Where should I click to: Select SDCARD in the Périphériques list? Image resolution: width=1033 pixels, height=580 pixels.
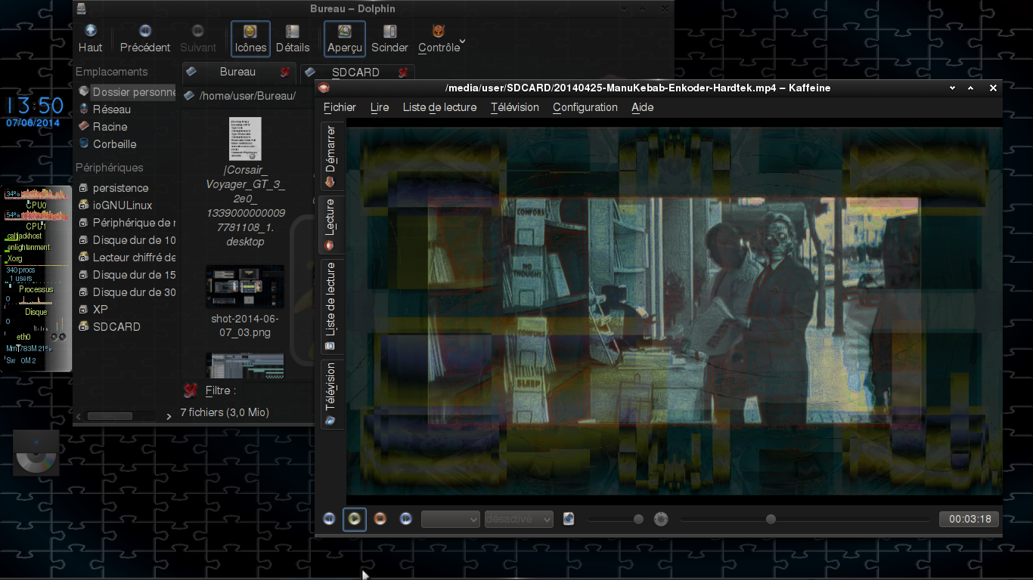point(116,327)
